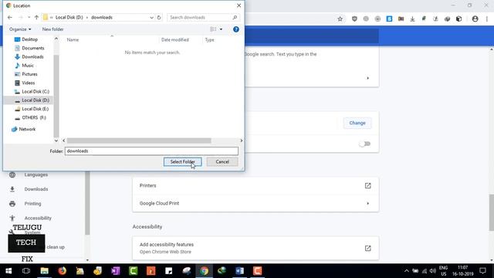Show hidden tray icons arrow
This screenshot has width=494, height=278.
tap(407, 271)
